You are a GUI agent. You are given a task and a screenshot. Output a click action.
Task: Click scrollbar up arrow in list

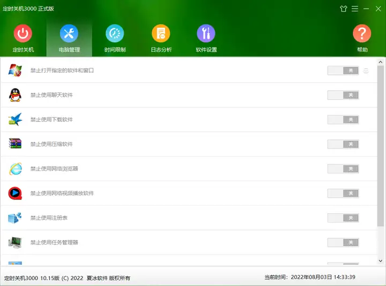[x=380, y=63]
